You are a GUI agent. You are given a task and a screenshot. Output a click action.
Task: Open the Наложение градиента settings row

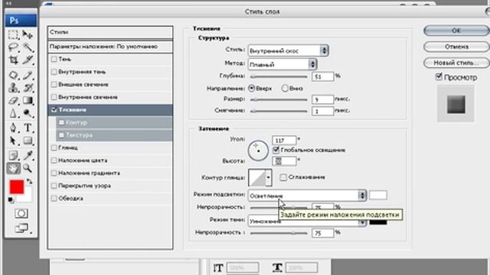pos(110,173)
